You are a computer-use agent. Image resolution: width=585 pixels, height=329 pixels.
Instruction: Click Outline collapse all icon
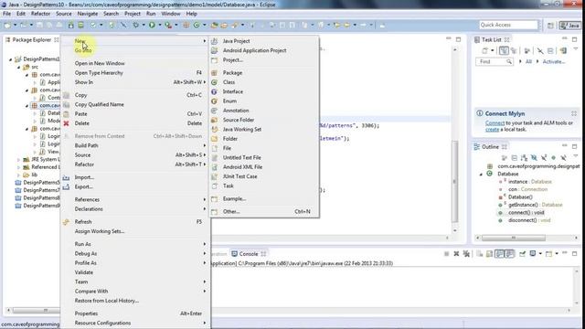[x=514, y=158]
